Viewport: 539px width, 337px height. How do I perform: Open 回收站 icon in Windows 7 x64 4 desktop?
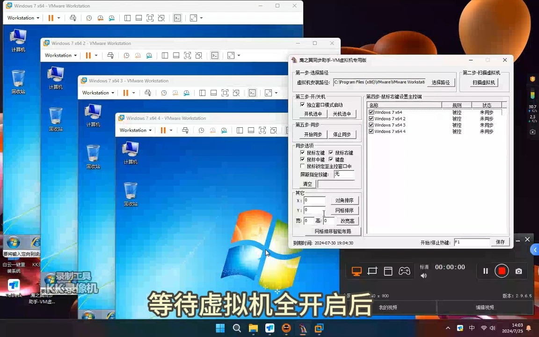point(131,194)
